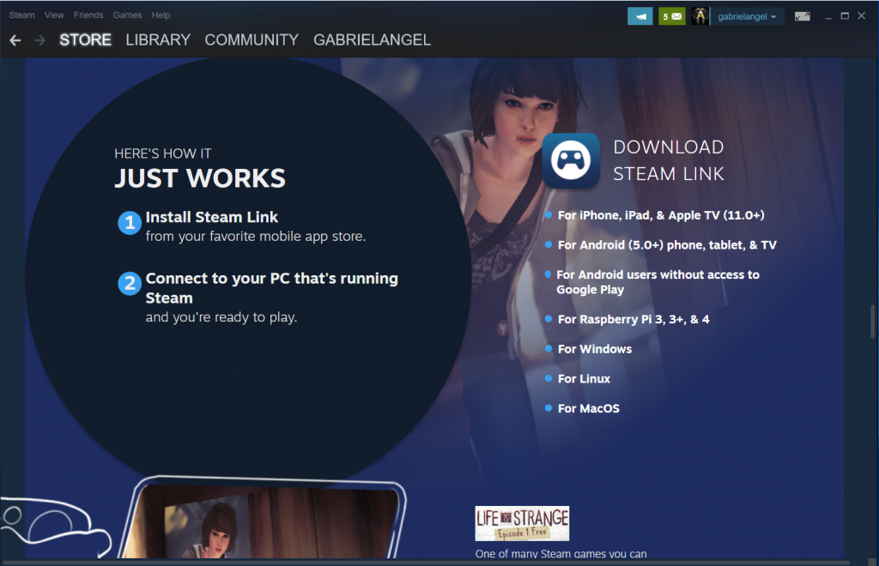This screenshot has height=566, width=879.
Task: Switch to the COMMUNITY tab
Action: [252, 40]
